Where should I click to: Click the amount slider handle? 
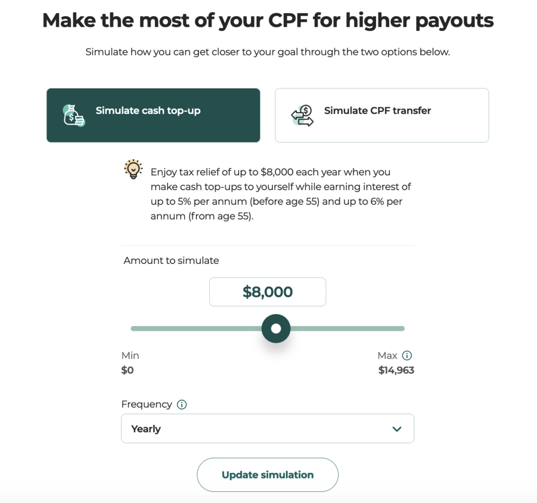click(x=276, y=328)
